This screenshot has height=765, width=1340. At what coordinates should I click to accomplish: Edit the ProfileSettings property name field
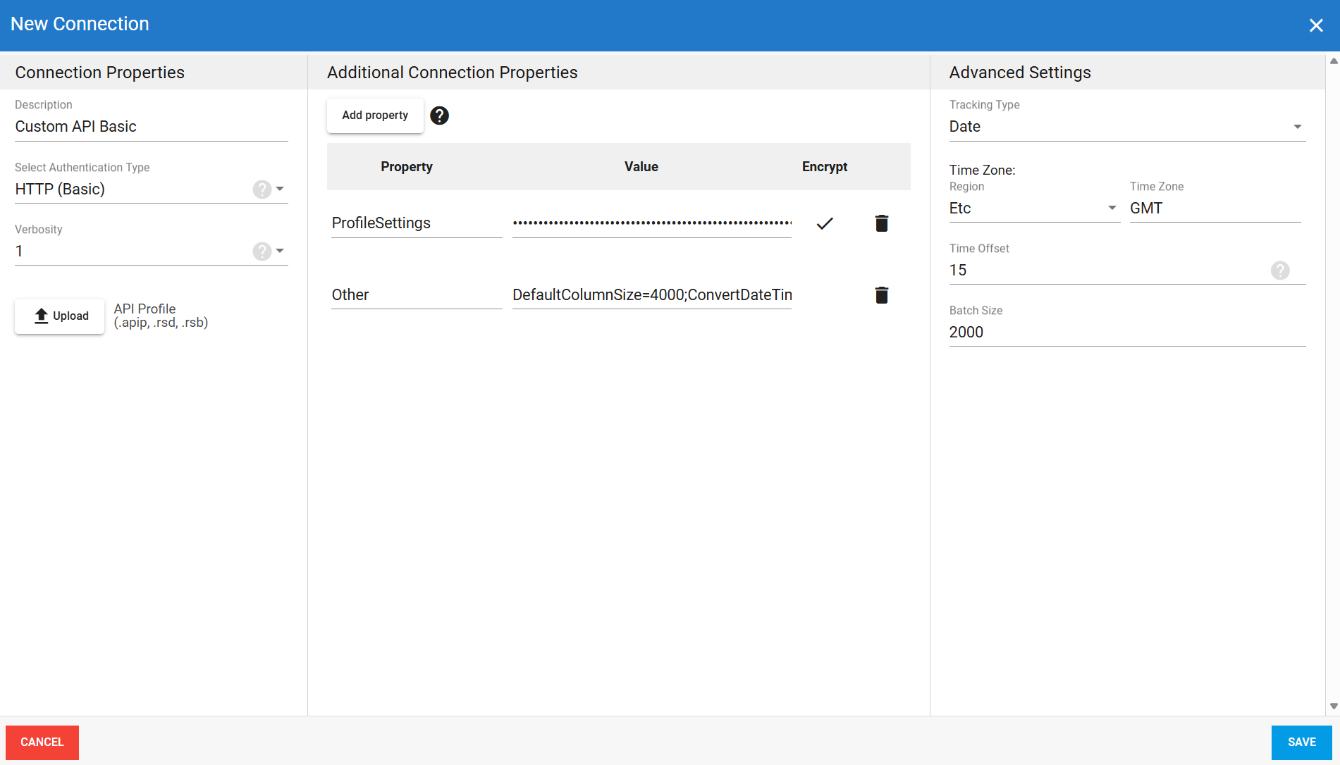(x=417, y=223)
